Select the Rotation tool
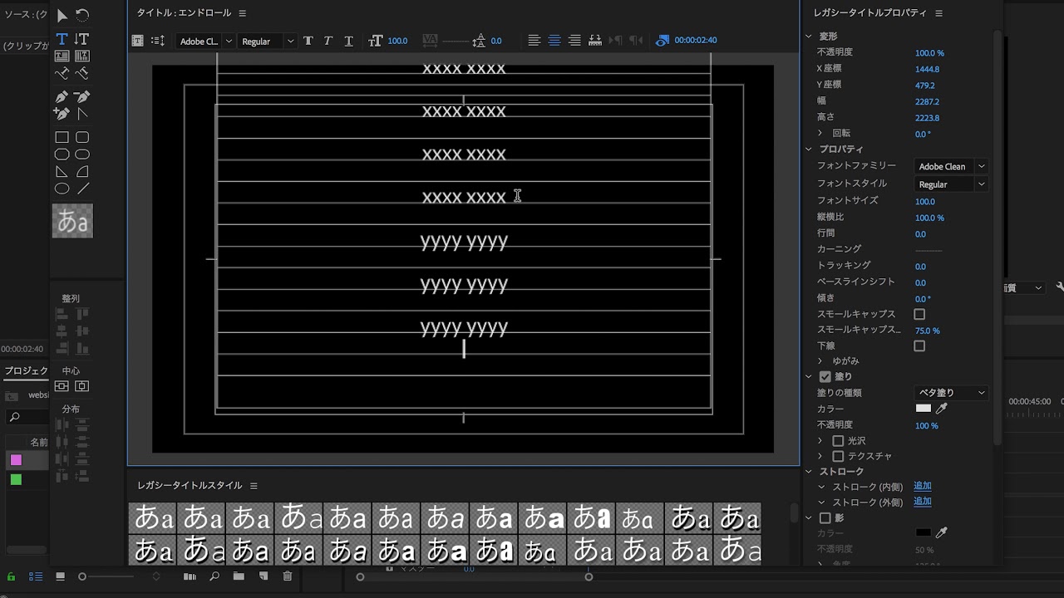1064x598 pixels. click(82, 16)
